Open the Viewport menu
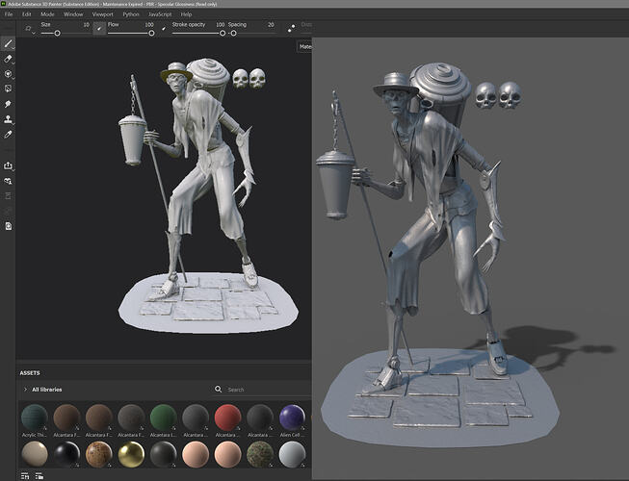 tap(102, 14)
